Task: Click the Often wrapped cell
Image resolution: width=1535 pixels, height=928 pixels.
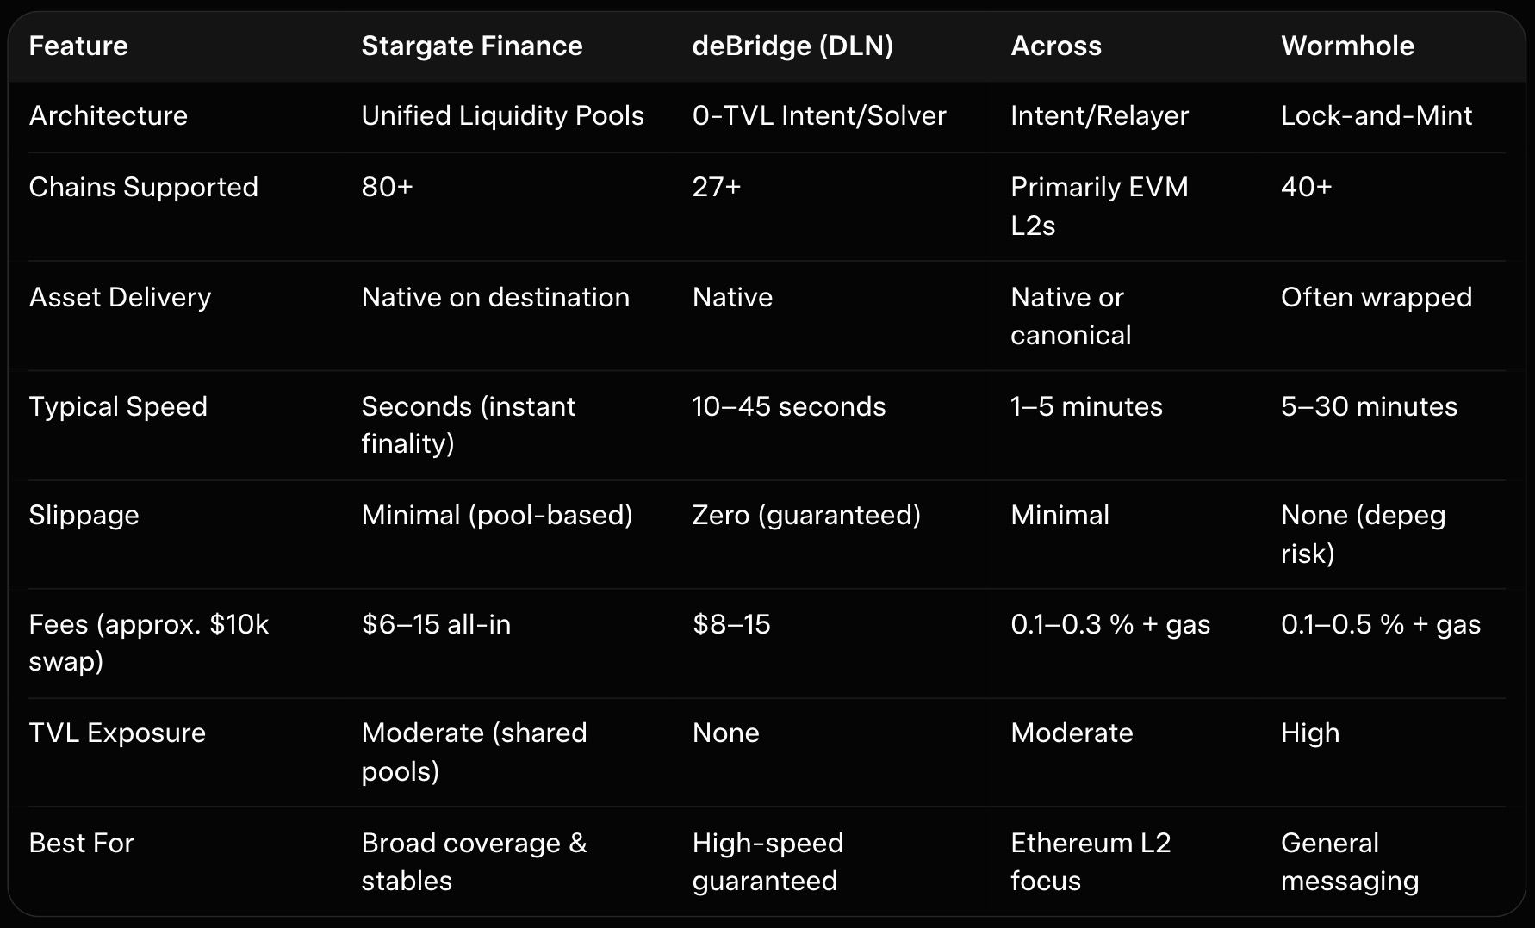Action: point(1376,297)
